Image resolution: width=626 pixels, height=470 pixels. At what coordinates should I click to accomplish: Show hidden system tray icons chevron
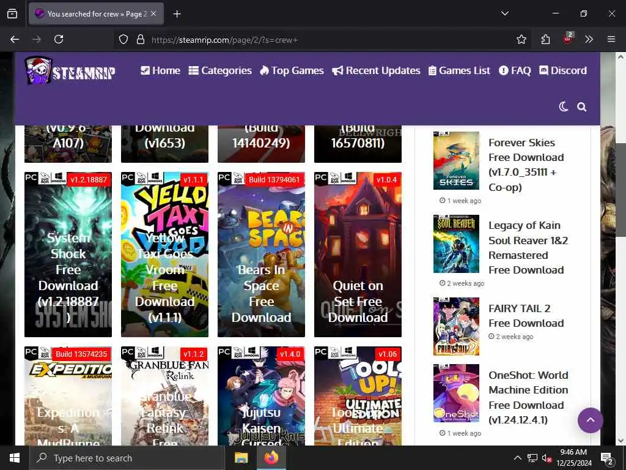(517, 458)
